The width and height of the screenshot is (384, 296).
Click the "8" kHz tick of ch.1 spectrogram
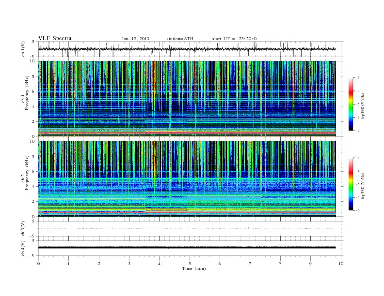pos(34,76)
